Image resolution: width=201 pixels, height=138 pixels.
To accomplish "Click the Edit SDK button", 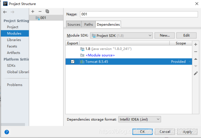I will click(186, 35).
